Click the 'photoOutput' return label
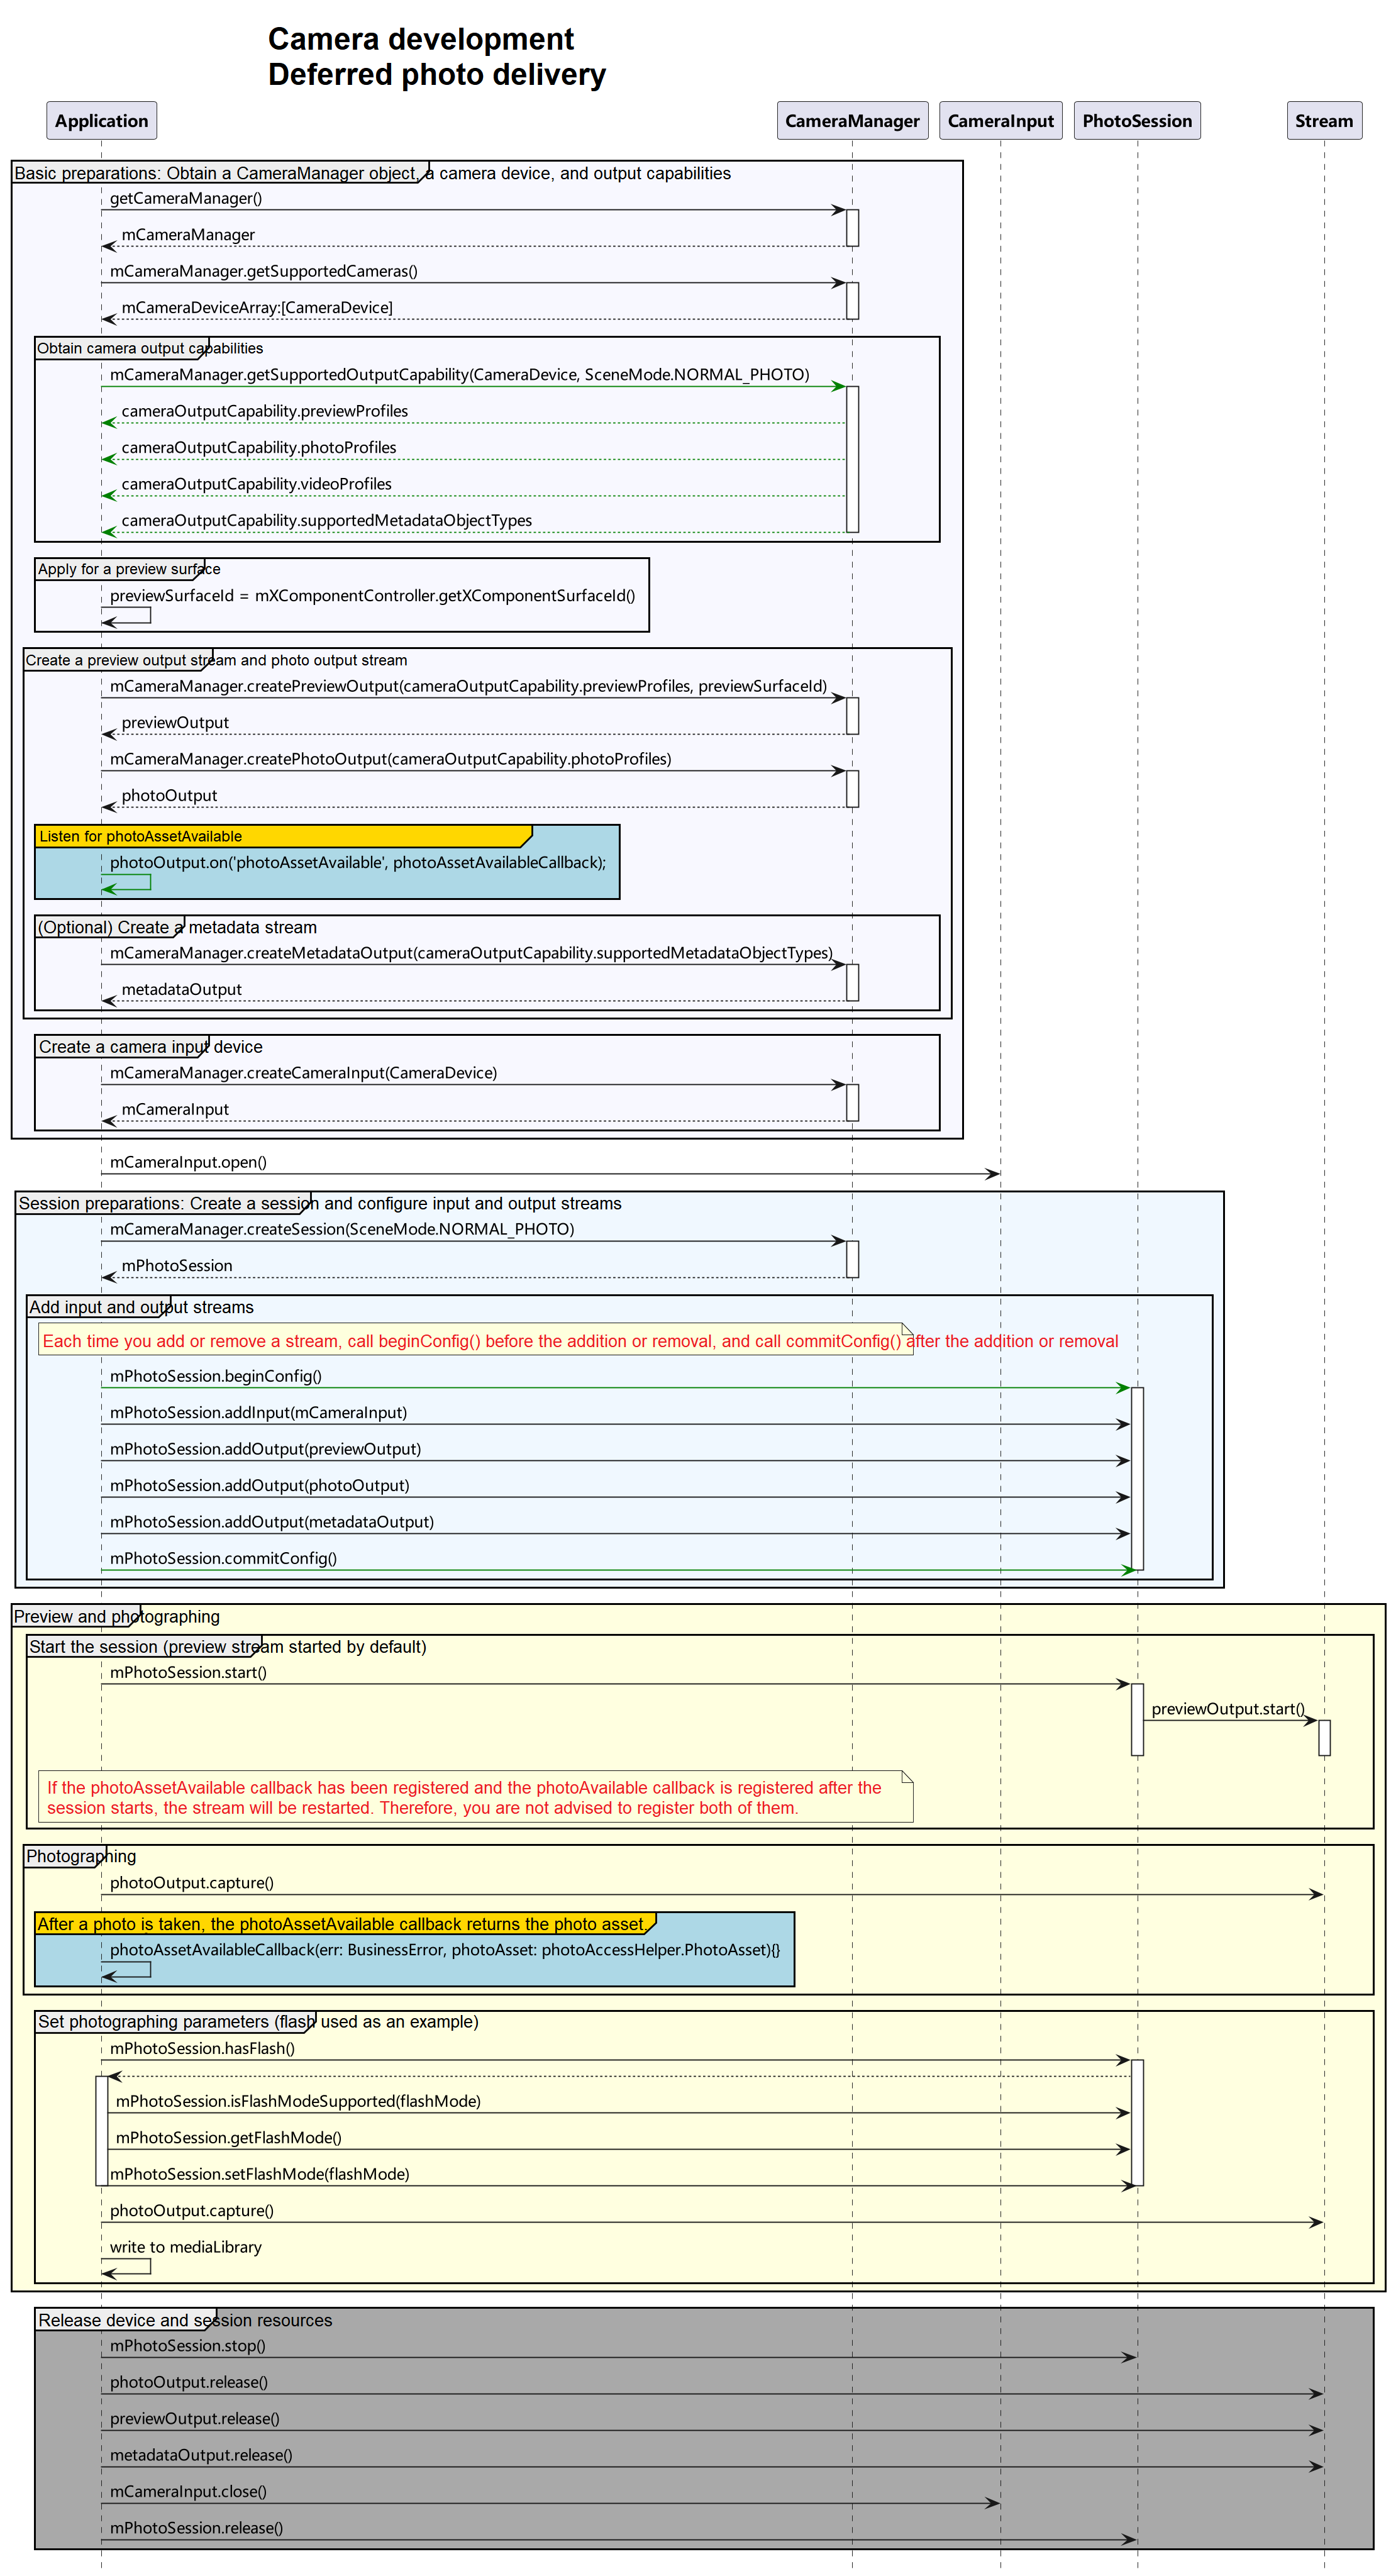The width and height of the screenshot is (1391, 2576). coord(169,795)
